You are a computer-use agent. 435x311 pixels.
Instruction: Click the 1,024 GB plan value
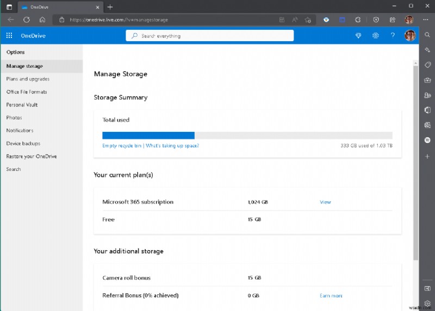258,202
